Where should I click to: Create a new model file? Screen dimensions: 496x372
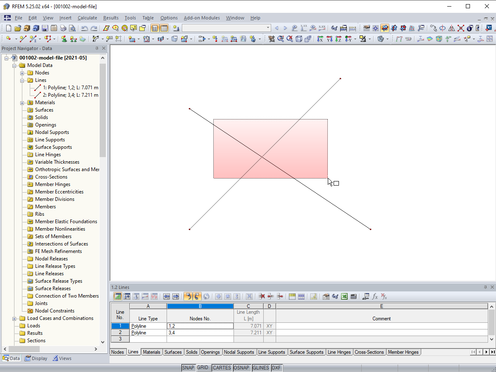[x=8, y=28]
